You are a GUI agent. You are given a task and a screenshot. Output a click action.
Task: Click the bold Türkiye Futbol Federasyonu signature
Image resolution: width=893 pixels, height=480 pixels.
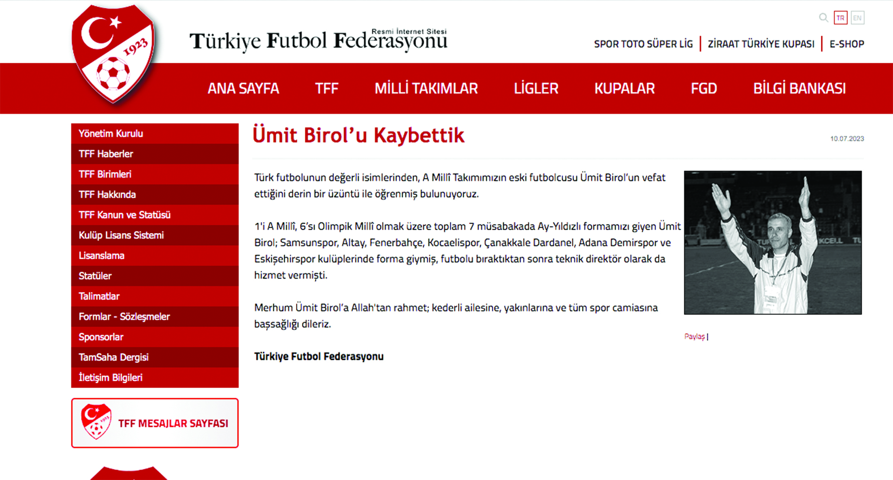point(319,356)
